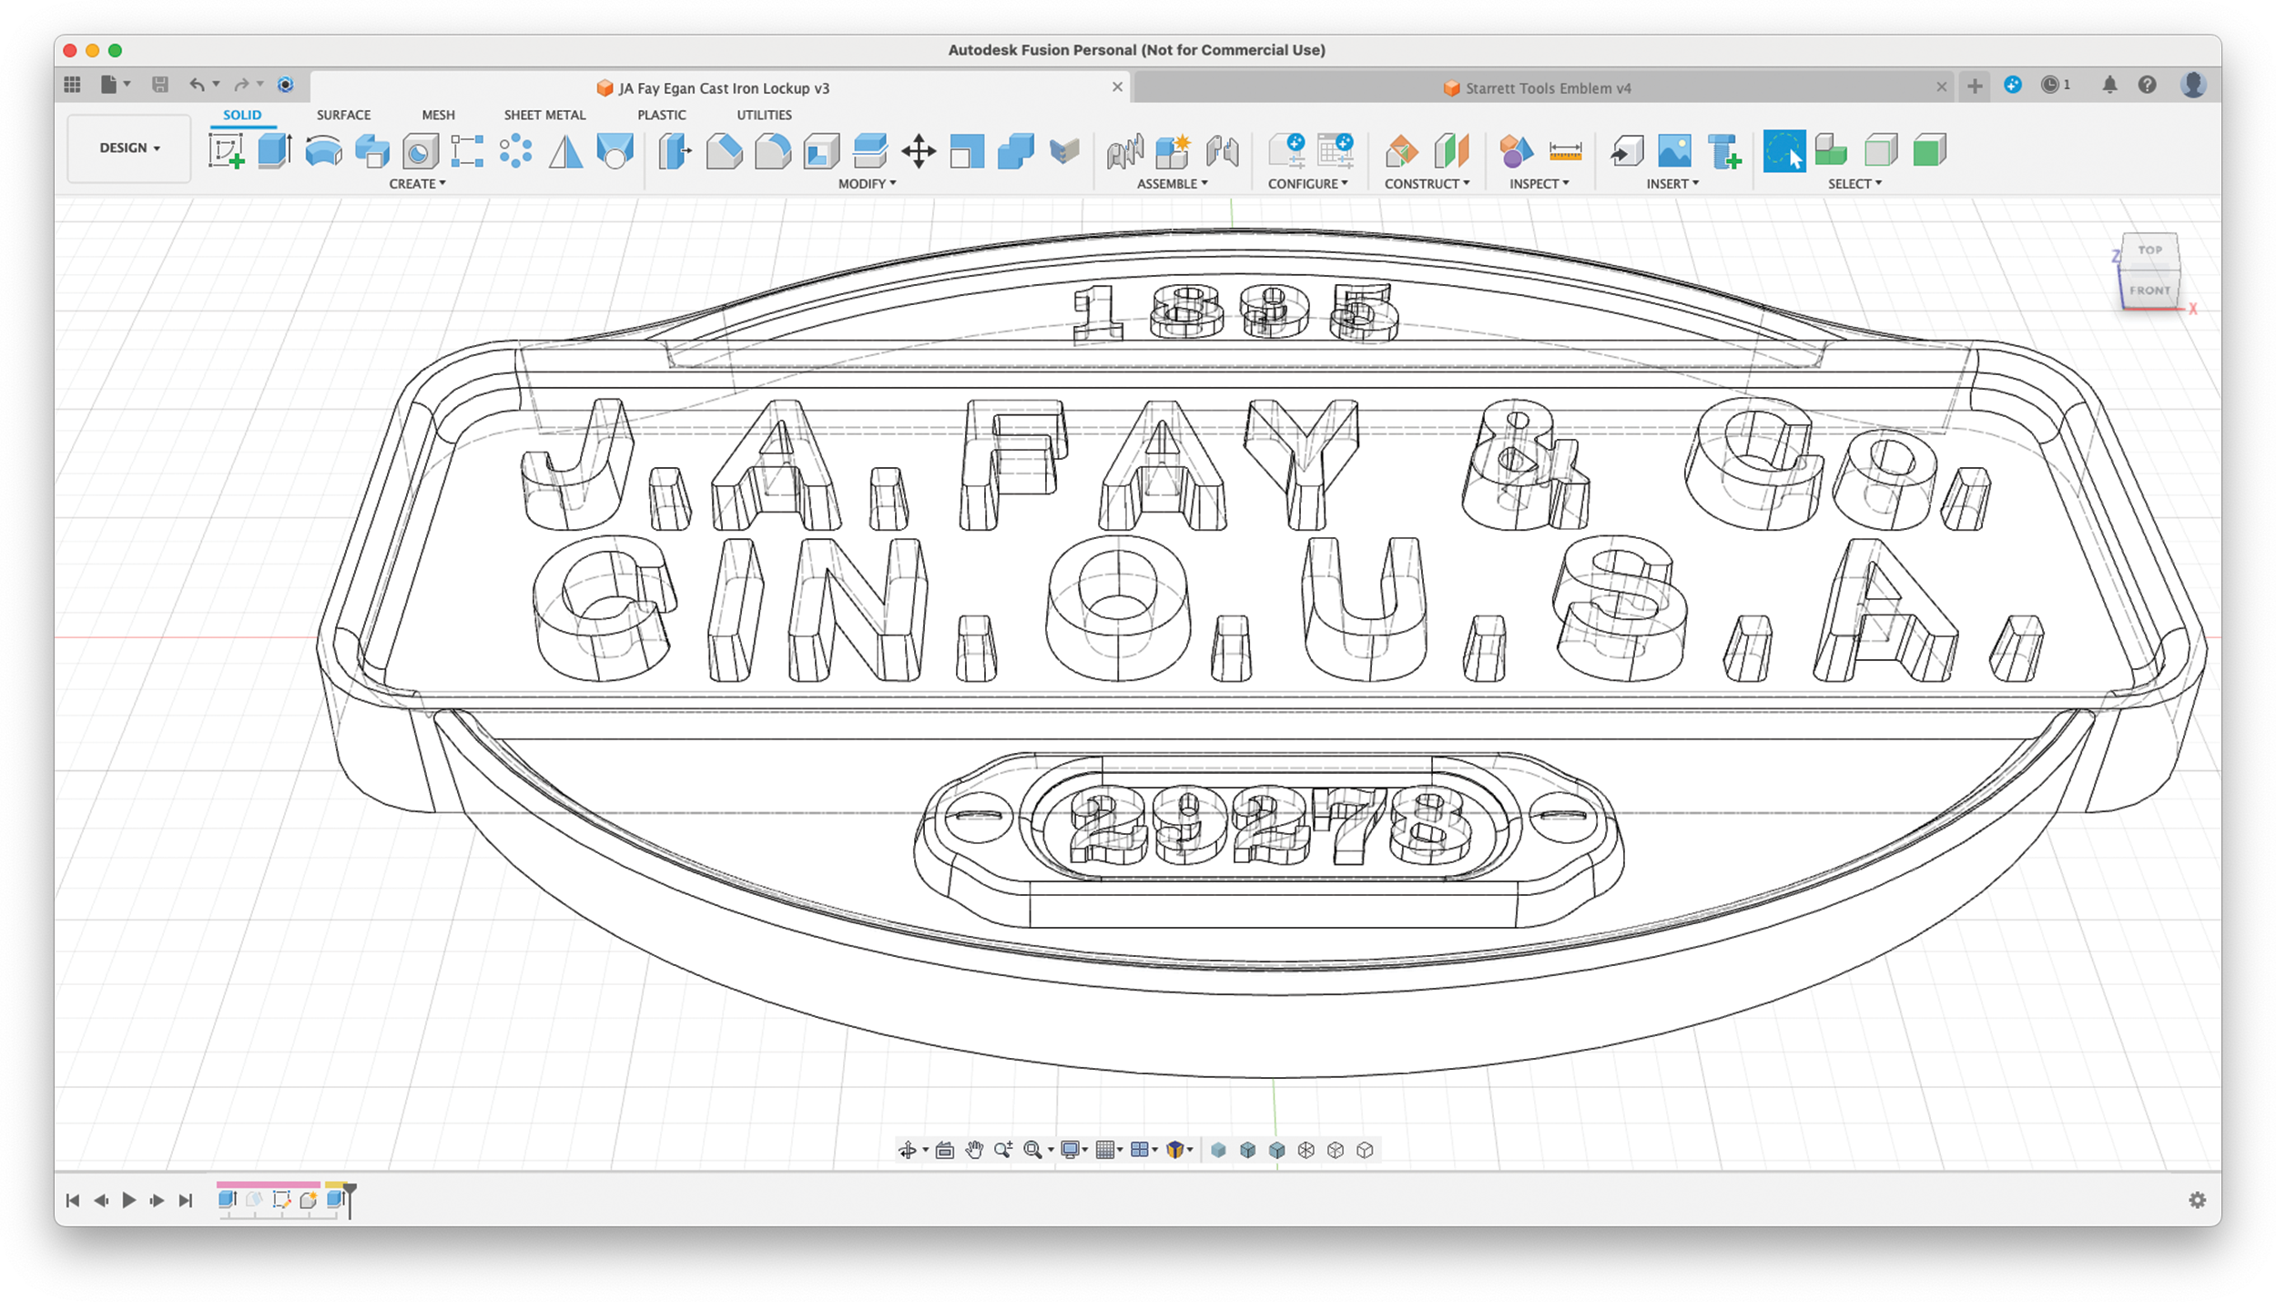Click the Extrude tool icon
Screen dimensions: 2276x1302
click(x=274, y=151)
